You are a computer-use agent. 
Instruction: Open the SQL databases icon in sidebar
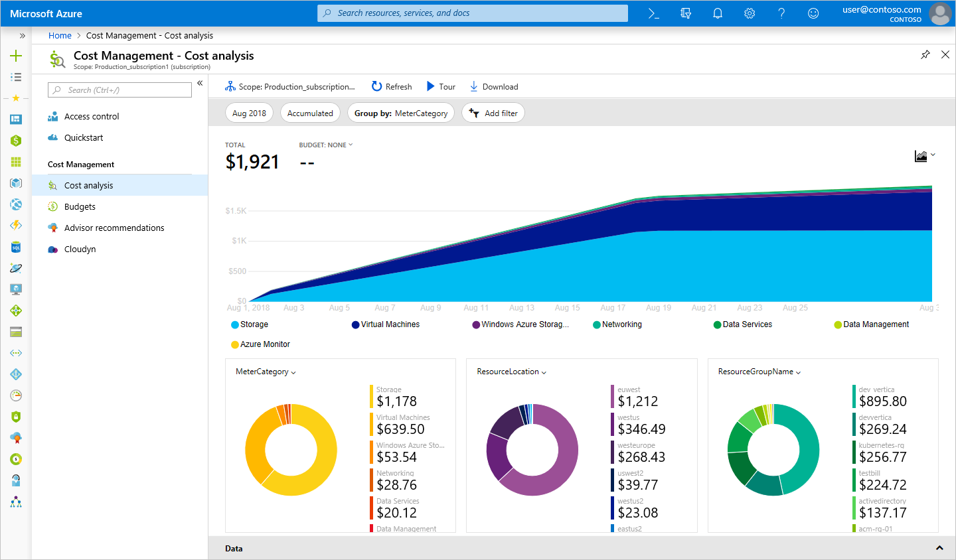pos(16,247)
